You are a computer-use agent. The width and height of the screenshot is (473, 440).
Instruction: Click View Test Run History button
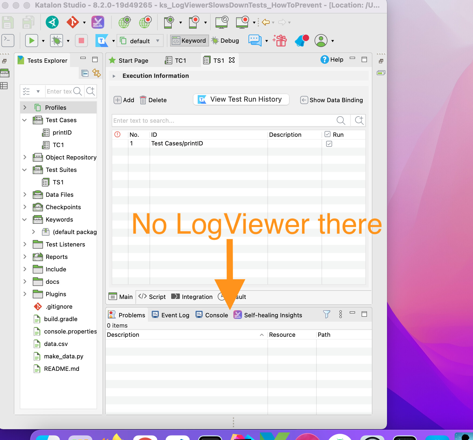coord(241,99)
